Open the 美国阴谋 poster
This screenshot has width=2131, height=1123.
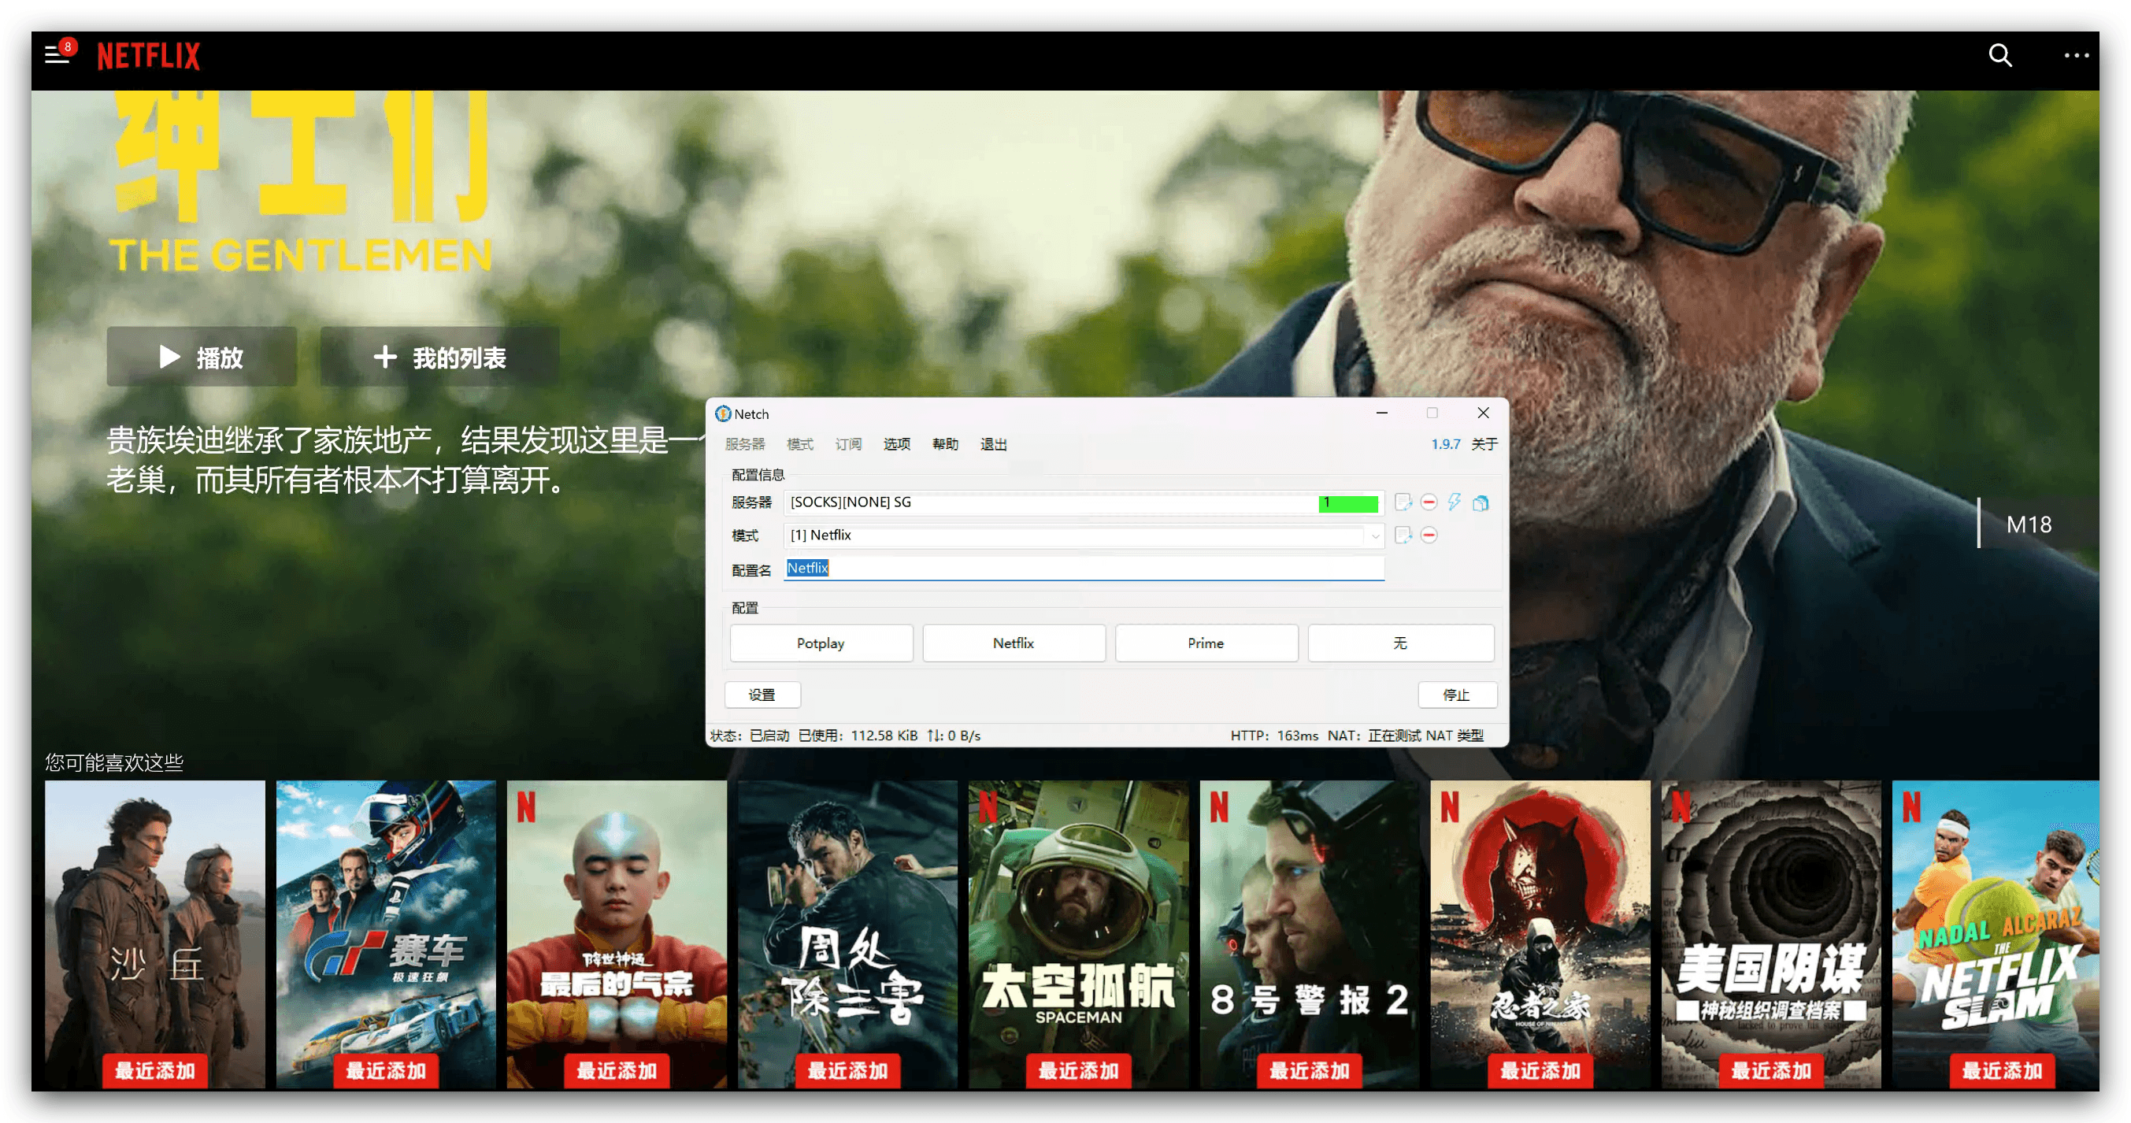tap(1771, 935)
